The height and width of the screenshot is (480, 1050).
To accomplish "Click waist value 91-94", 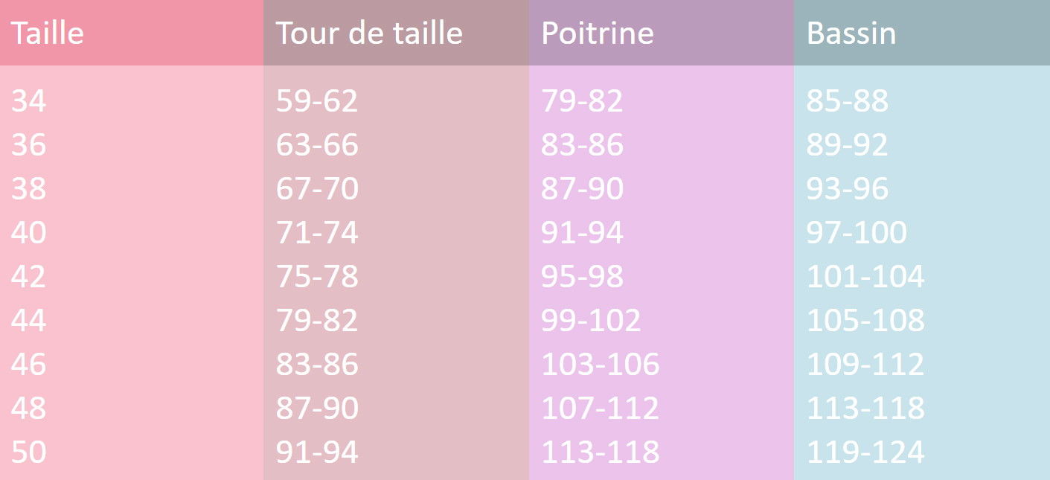I will click(x=317, y=452).
